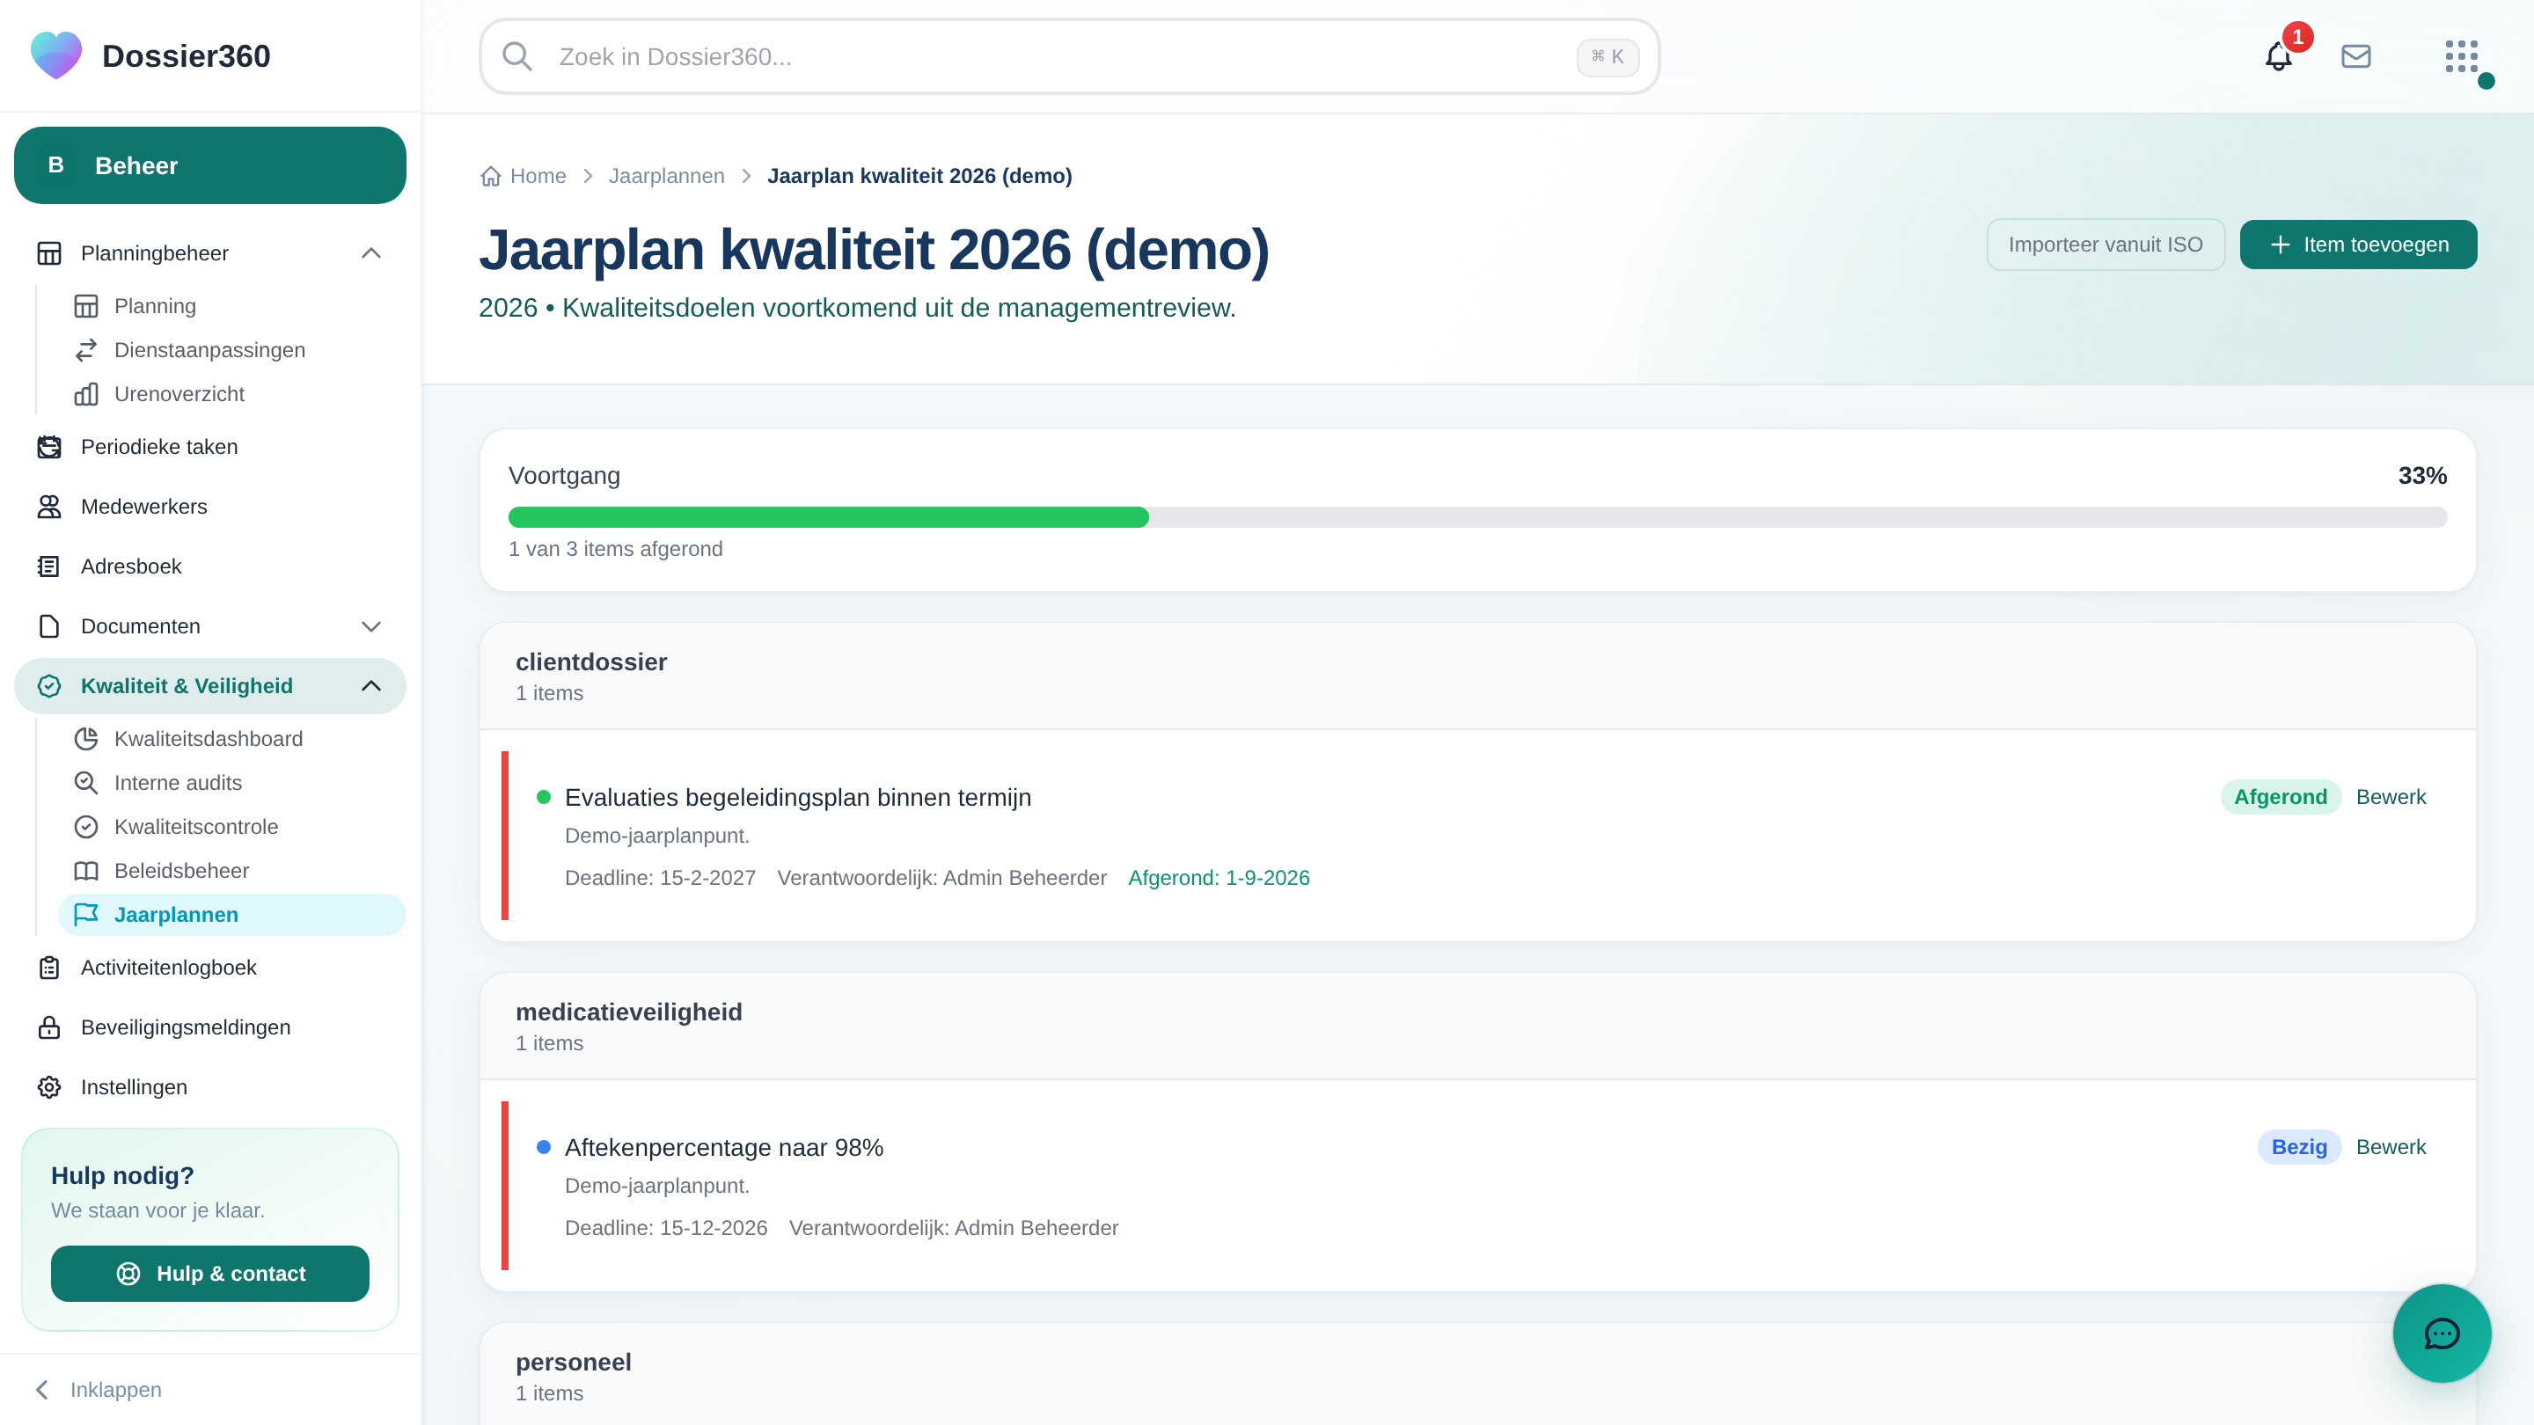Click Hulp & contact button

coord(209,1274)
